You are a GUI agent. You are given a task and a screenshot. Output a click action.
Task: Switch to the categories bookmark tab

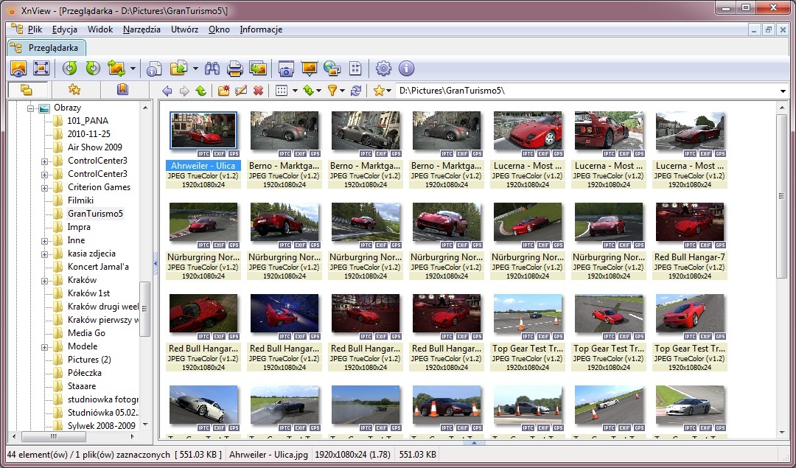click(x=122, y=90)
